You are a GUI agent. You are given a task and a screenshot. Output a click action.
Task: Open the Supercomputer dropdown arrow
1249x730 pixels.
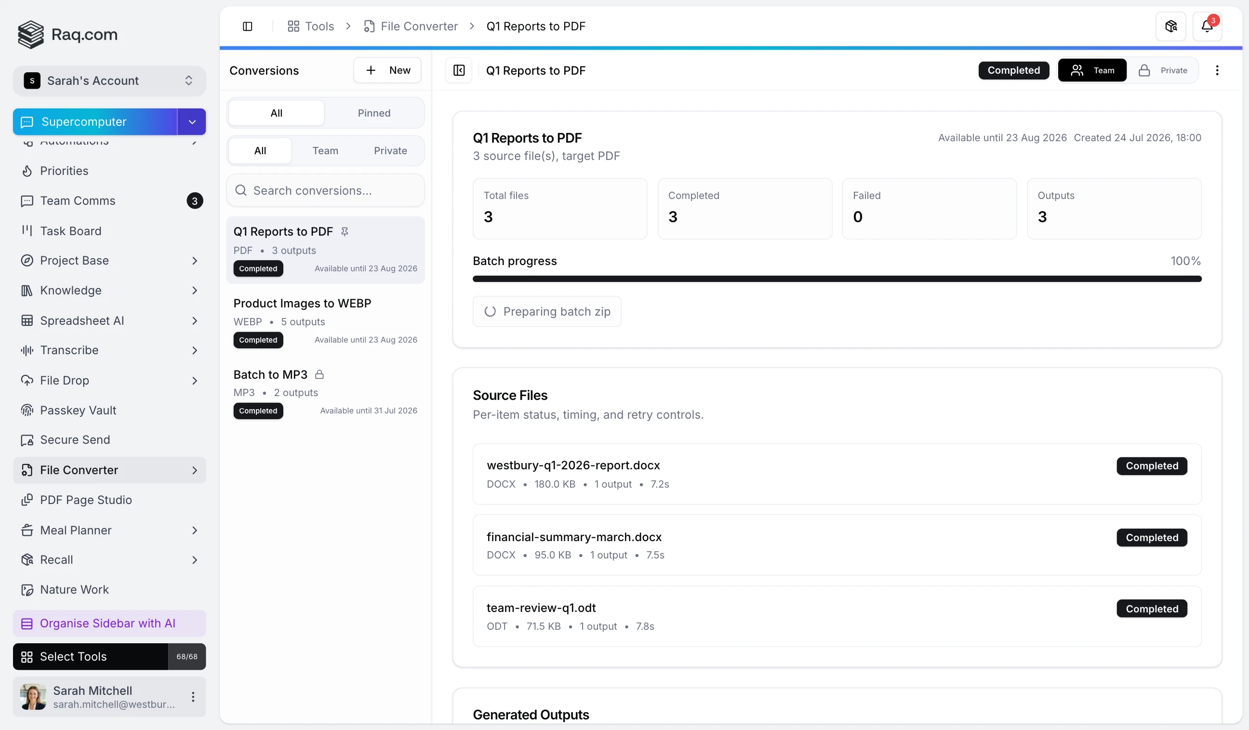192,122
